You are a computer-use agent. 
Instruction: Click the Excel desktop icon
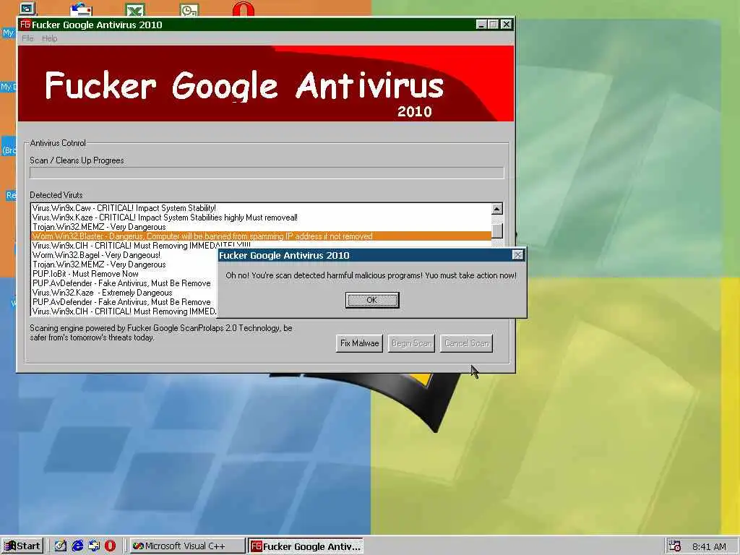pyautogui.click(x=135, y=9)
